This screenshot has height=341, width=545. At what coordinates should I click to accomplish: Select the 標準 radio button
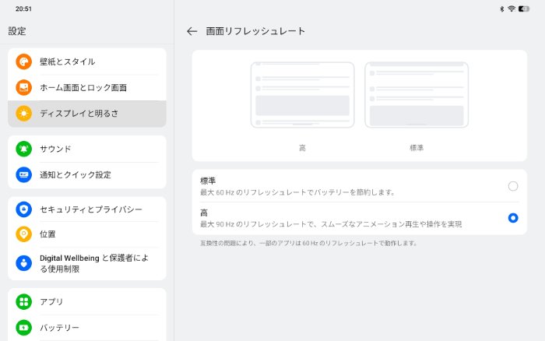click(512, 186)
